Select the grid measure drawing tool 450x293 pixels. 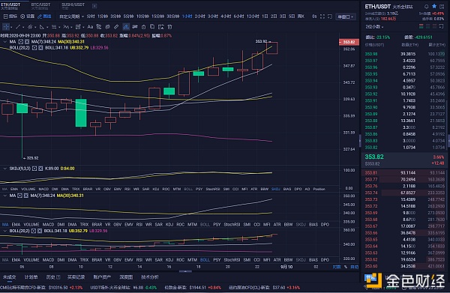click(x=78, y=27)
